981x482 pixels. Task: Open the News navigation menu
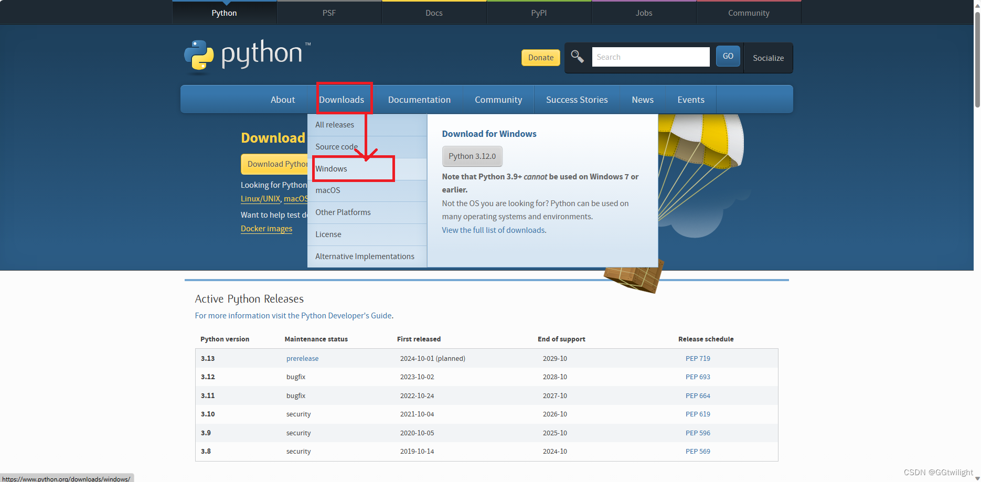click(643, 100)
